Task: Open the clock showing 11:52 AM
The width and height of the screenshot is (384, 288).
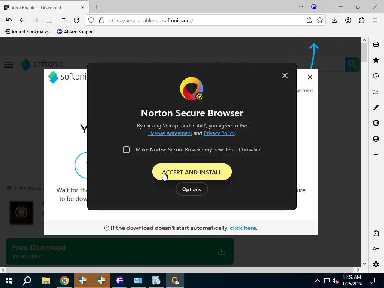Action: [x=352, y=280]
